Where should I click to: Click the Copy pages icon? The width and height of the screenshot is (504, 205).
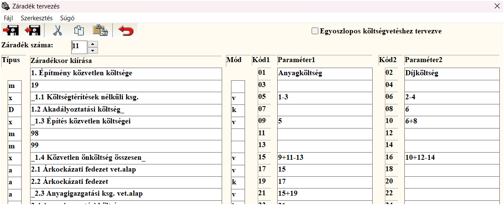click(79, 31)
